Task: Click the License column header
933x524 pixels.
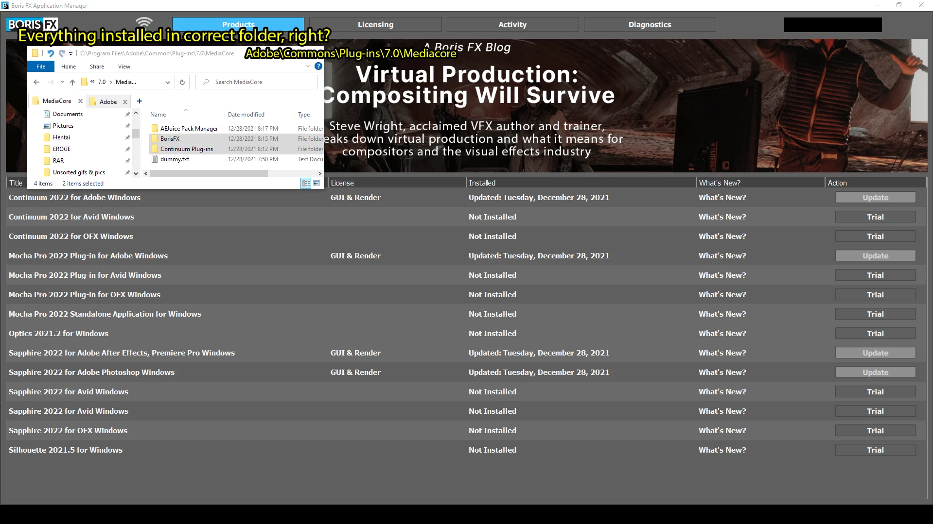Action: [397, 183]
